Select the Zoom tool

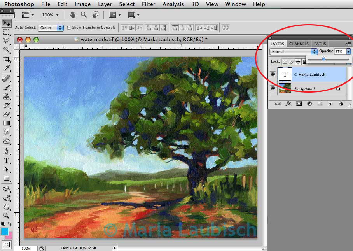click(7, 216)
